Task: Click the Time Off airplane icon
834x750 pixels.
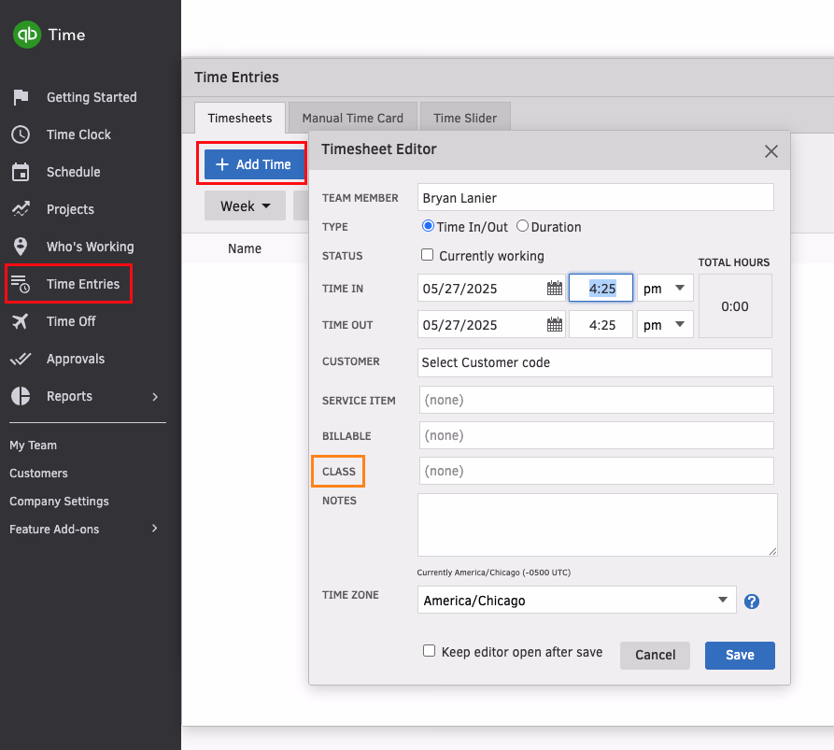Action: tap(21, 321)
